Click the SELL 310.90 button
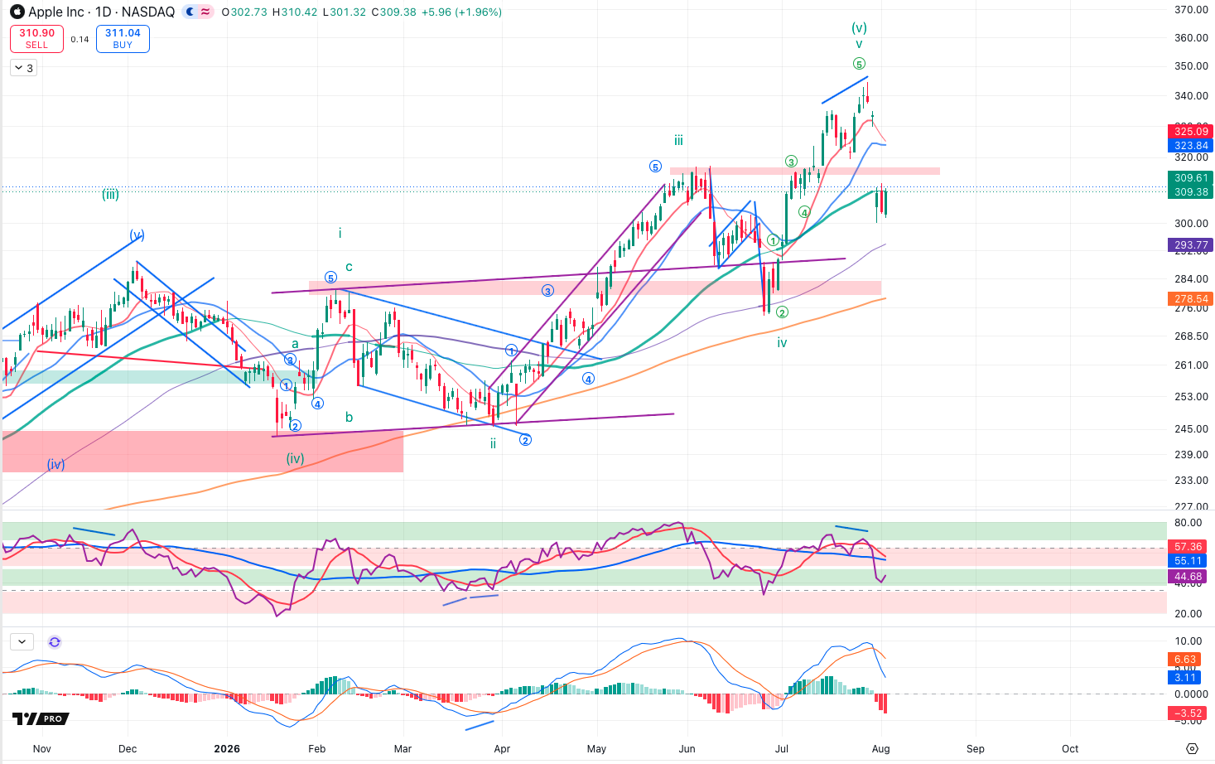Image resolution: width=1215 pixels, height=764 pixels. (36, 38)
